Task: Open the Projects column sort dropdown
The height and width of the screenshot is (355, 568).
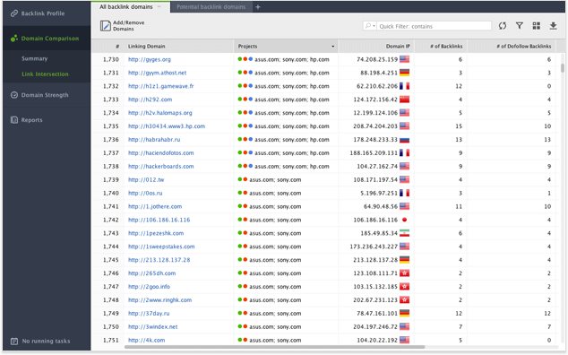Action: (x=332, y=47)
